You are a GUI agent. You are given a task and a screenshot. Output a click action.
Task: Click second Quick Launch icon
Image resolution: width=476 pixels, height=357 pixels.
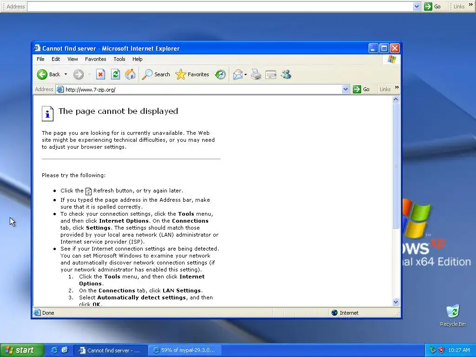tap(65, 350)
